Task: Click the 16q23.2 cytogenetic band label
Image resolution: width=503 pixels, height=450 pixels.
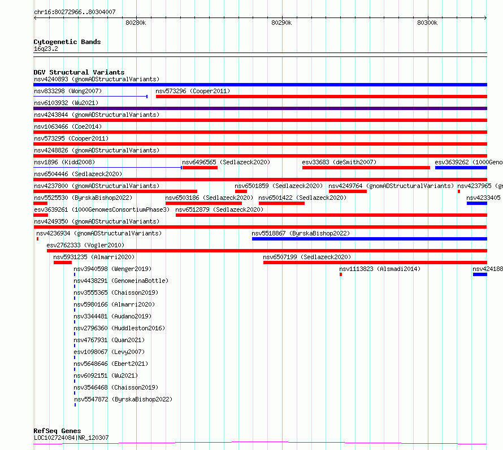Action: pyautogui.click(x=46, y=49)
